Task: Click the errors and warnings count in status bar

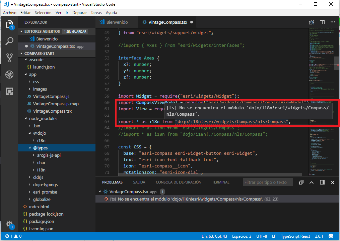Action: point(13,236)
